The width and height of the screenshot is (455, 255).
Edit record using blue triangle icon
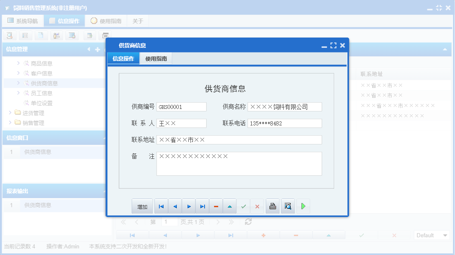point(229,206)
